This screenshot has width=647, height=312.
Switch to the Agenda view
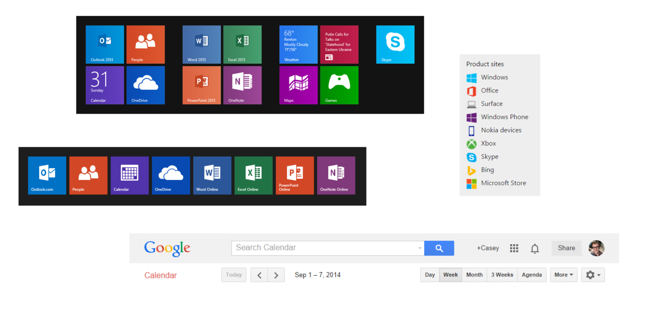532,275
